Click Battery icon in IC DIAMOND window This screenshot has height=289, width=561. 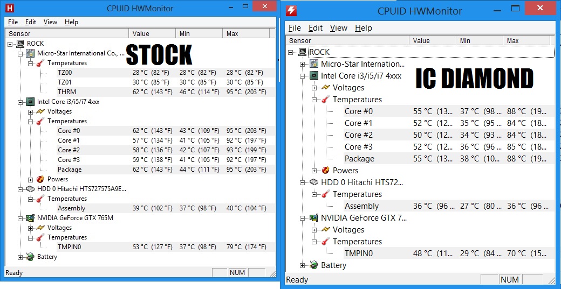click(314, 265)
